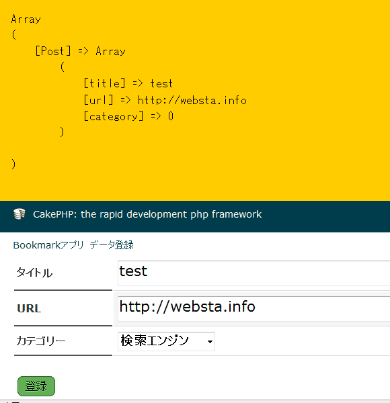This screenshot has height=403, width=390.
Task: Click the [url] key in debug output
Action: [99, 99]
